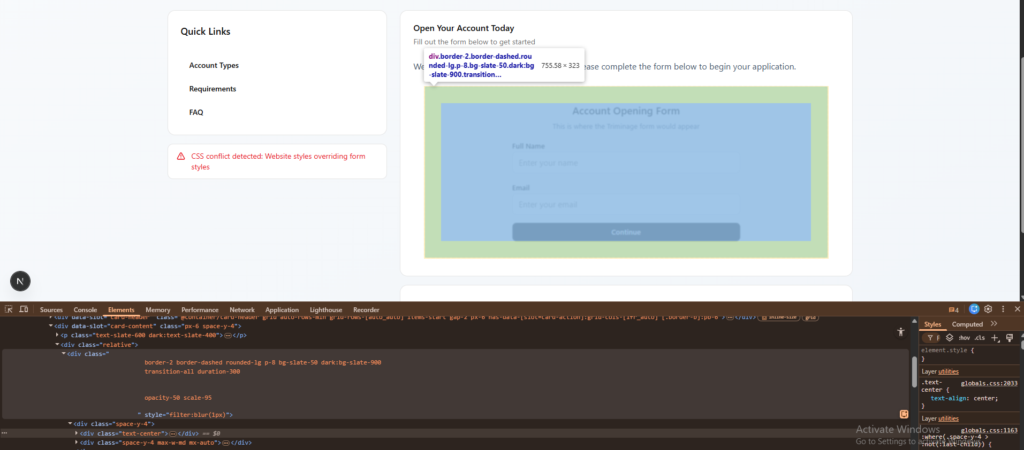Toggle the :hov element state panel
1024x450 pixels.
click(964, 338)
